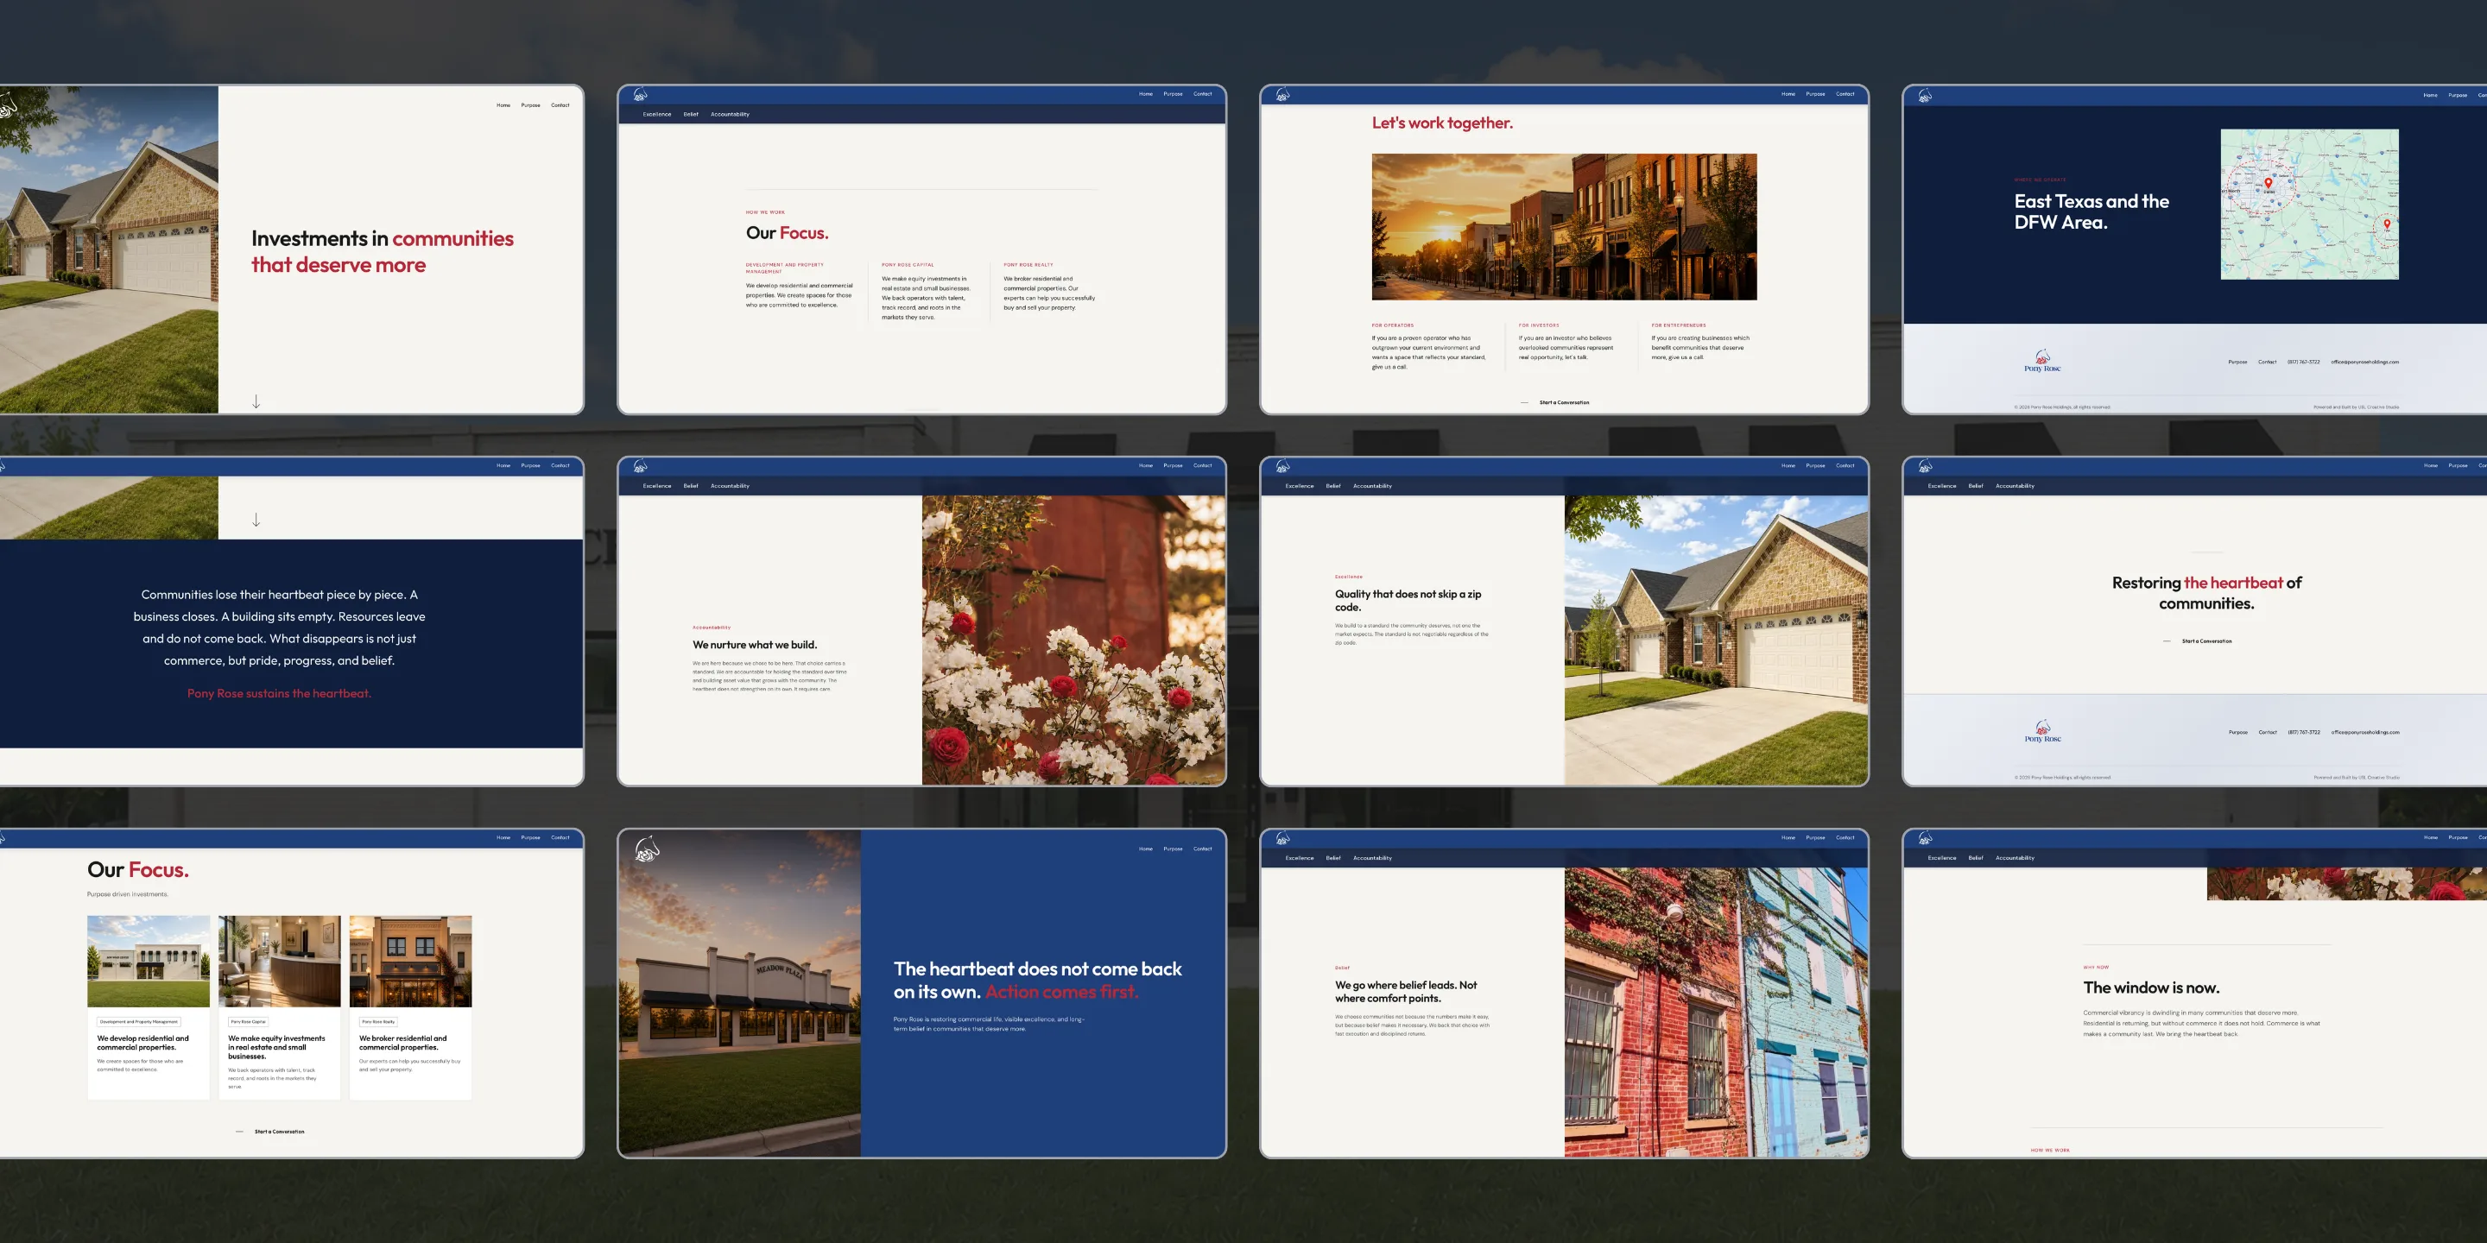Open the Accountability tab in the Quality zip code mockup
The width and height of the screenshot is (2487, 1243).
(1372, 485)
